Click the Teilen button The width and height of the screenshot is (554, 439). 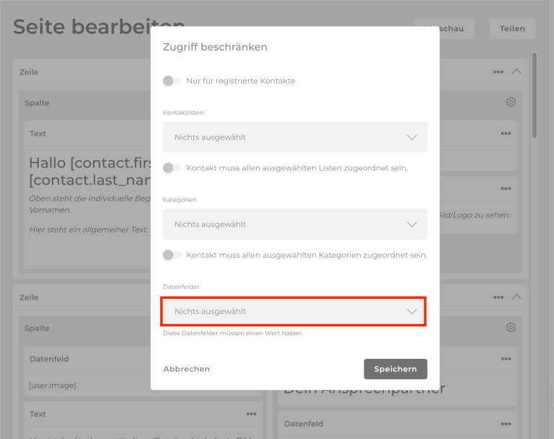coord(512,29)
